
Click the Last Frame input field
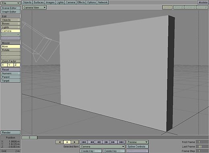[x=202, y=147]
